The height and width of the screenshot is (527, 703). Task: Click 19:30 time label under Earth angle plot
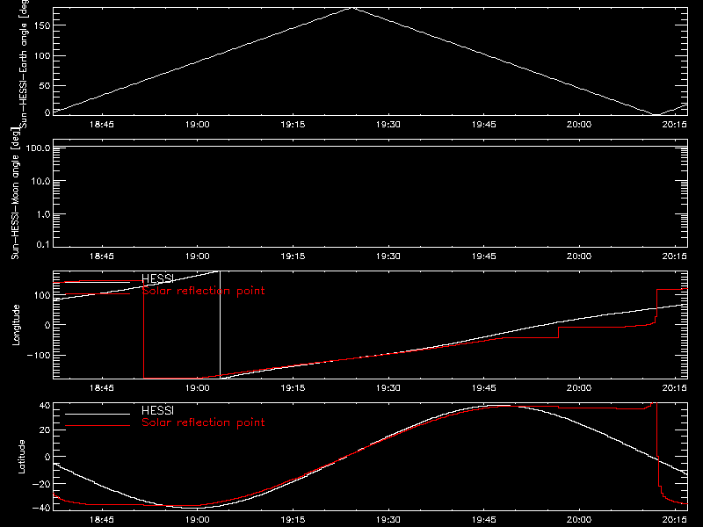(x=388, y=125)
